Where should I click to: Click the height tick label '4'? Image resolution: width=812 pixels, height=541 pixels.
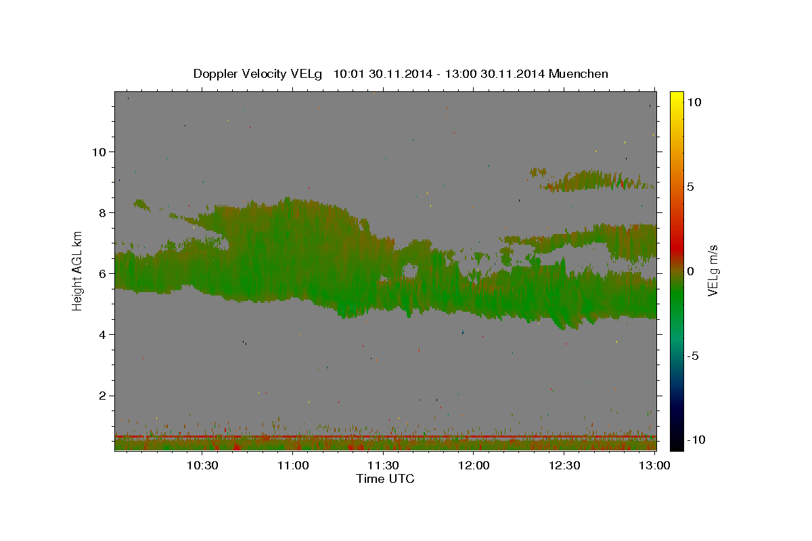[x=101, y=335]
